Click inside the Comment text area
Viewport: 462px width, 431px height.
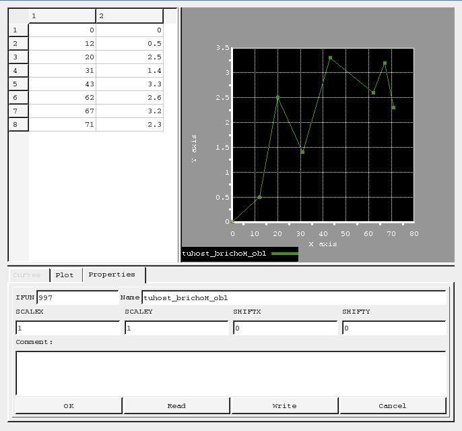click(231, 373)
